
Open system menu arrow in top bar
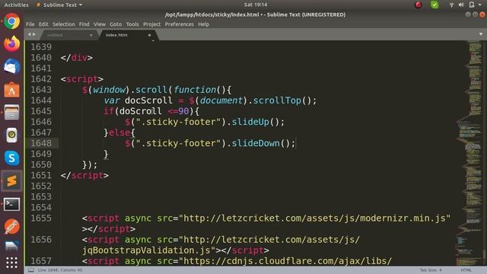(480, 5)
